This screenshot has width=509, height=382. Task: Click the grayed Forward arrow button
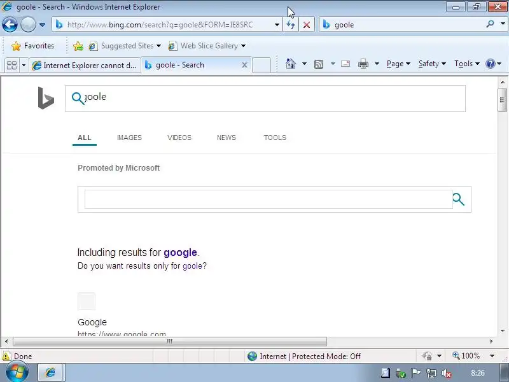point(28,24)
